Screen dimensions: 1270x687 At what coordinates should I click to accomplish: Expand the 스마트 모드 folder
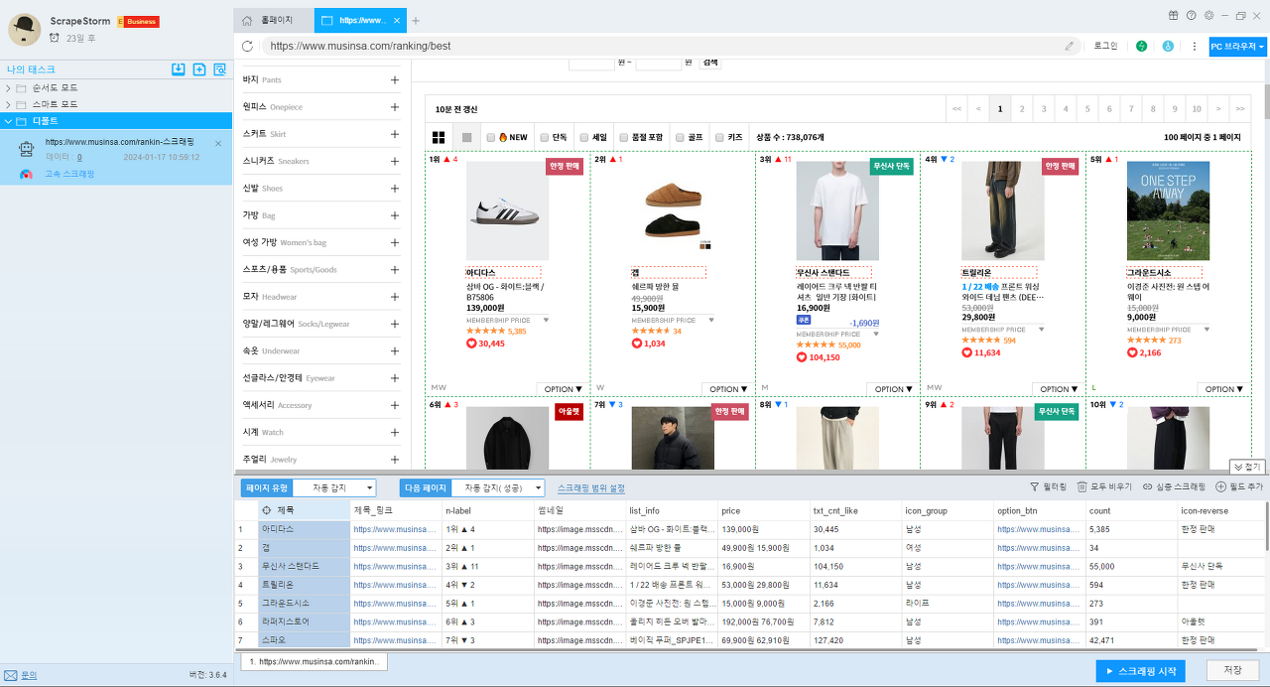click(x=9, y=104)
